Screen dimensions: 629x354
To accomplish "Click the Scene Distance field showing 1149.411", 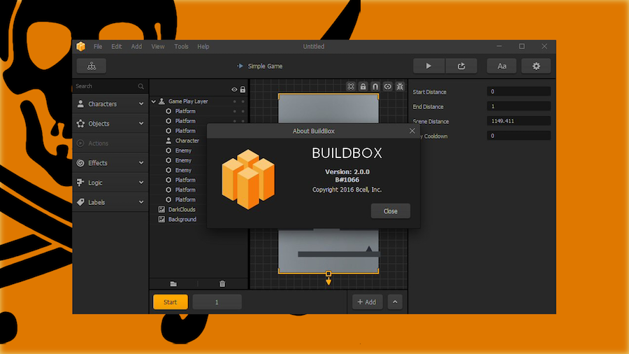I will point(519,121).
